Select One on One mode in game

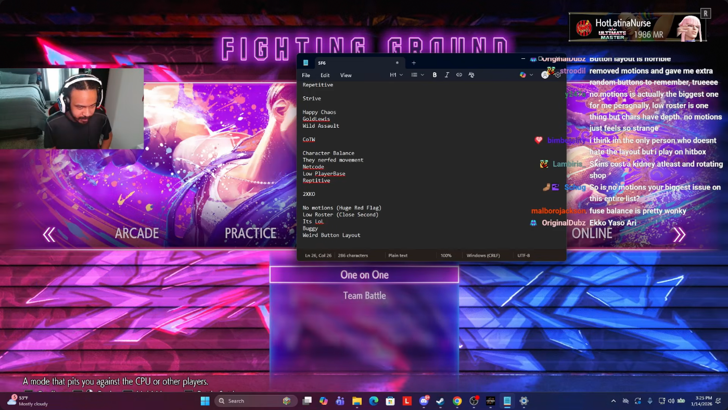point(364,275)
